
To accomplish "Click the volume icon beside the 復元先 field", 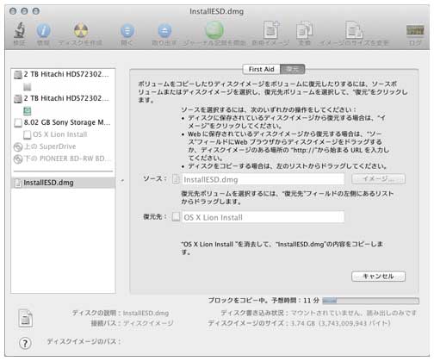I will click(x=176, y=217).
